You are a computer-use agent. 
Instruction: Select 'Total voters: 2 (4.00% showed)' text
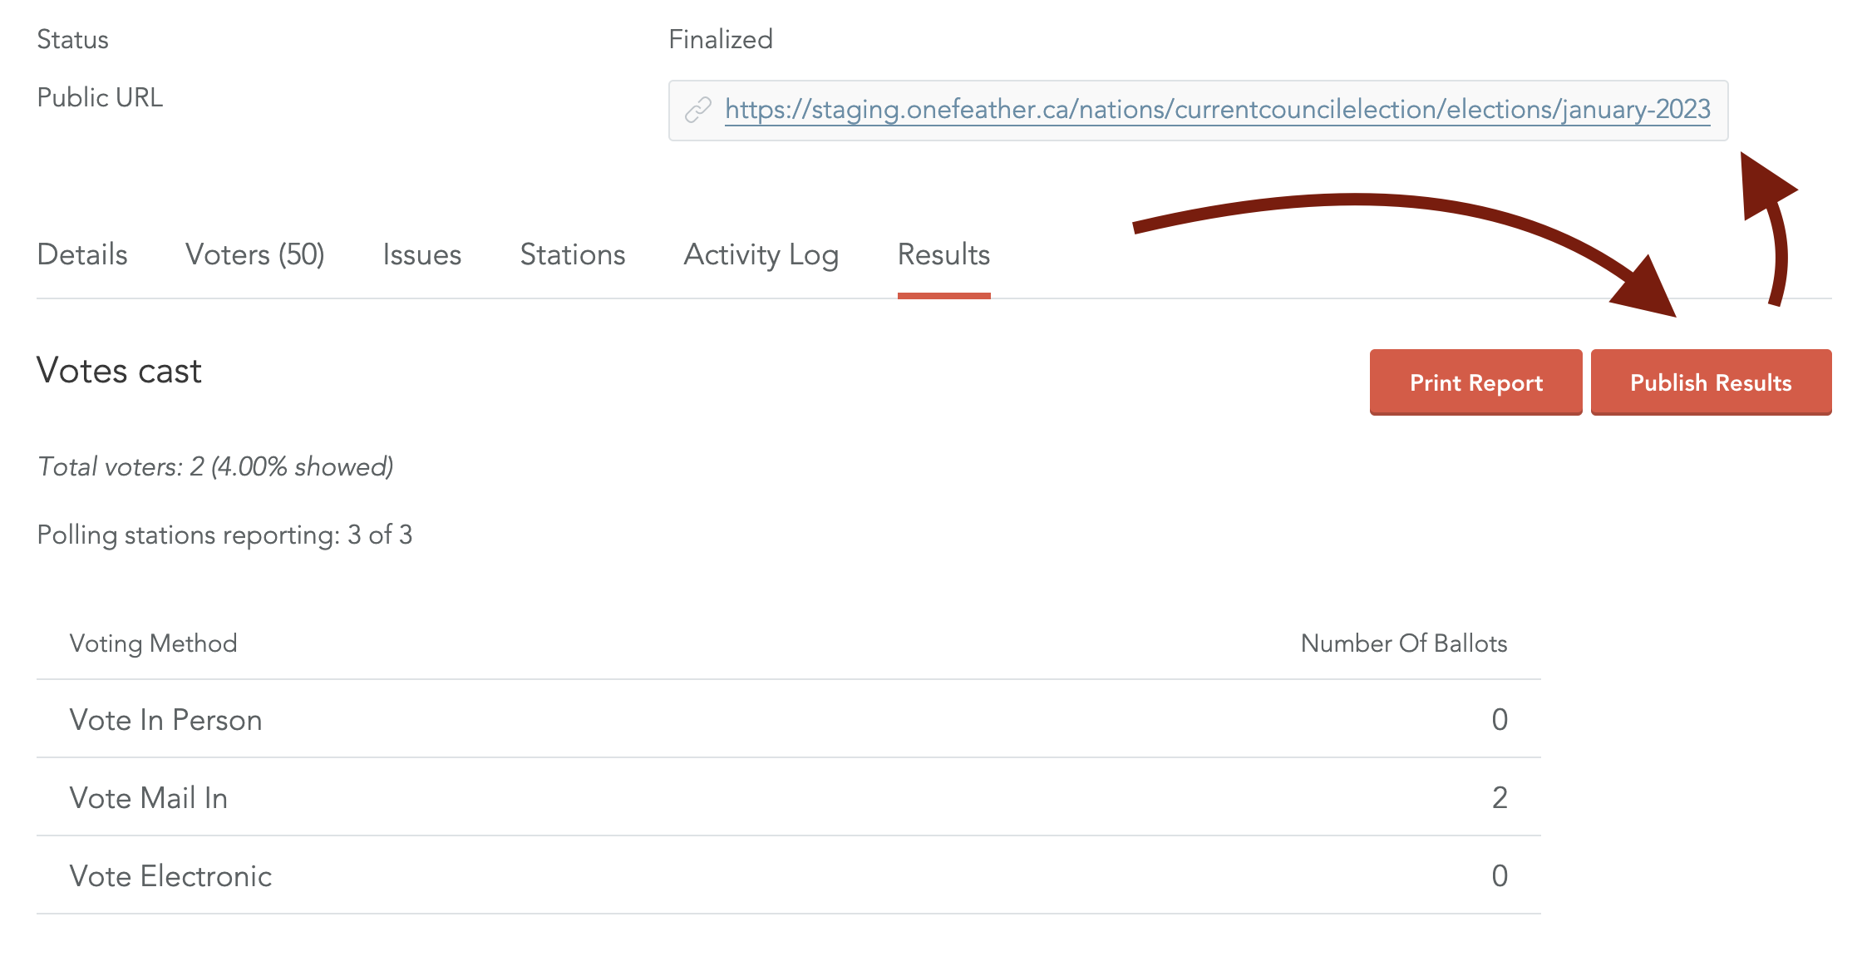click(215, 466)
